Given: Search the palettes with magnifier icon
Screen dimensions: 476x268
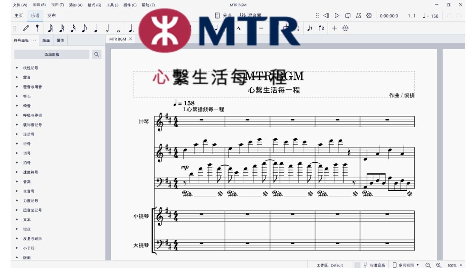Looking at the screenshot, I should pyautogui.click(x=97, y=54).
